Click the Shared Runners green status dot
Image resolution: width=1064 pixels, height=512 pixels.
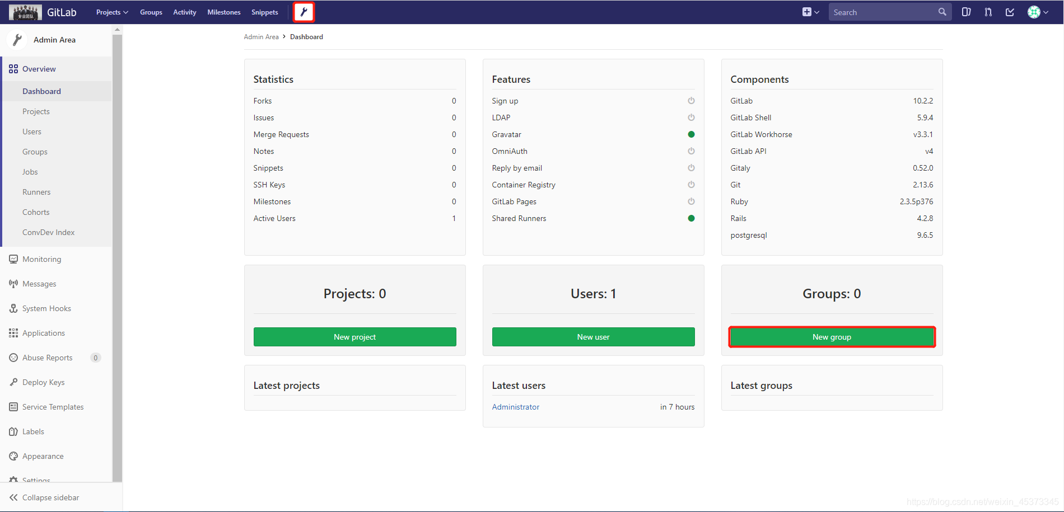pyautogui.click(x=691, y=218)
